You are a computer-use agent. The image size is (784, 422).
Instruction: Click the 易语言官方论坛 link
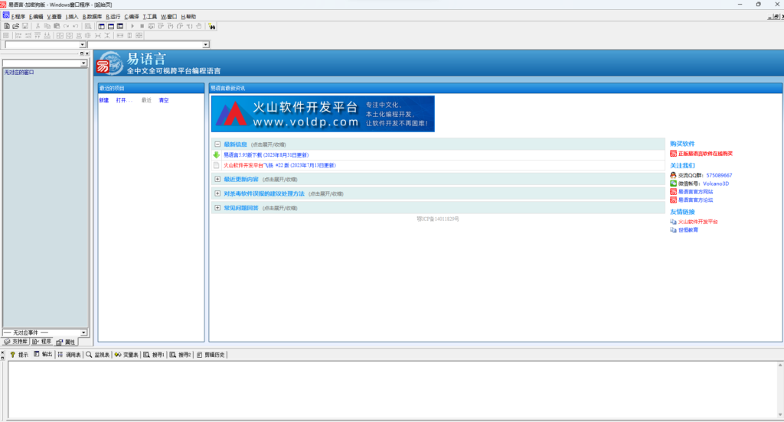coord(695,200)
